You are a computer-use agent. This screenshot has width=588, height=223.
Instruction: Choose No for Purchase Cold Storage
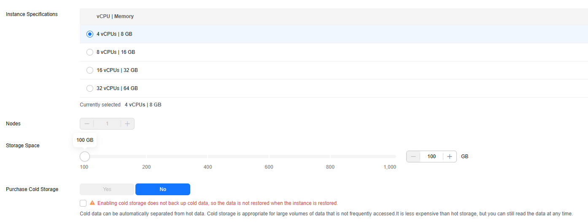click(x=163, y=189)
